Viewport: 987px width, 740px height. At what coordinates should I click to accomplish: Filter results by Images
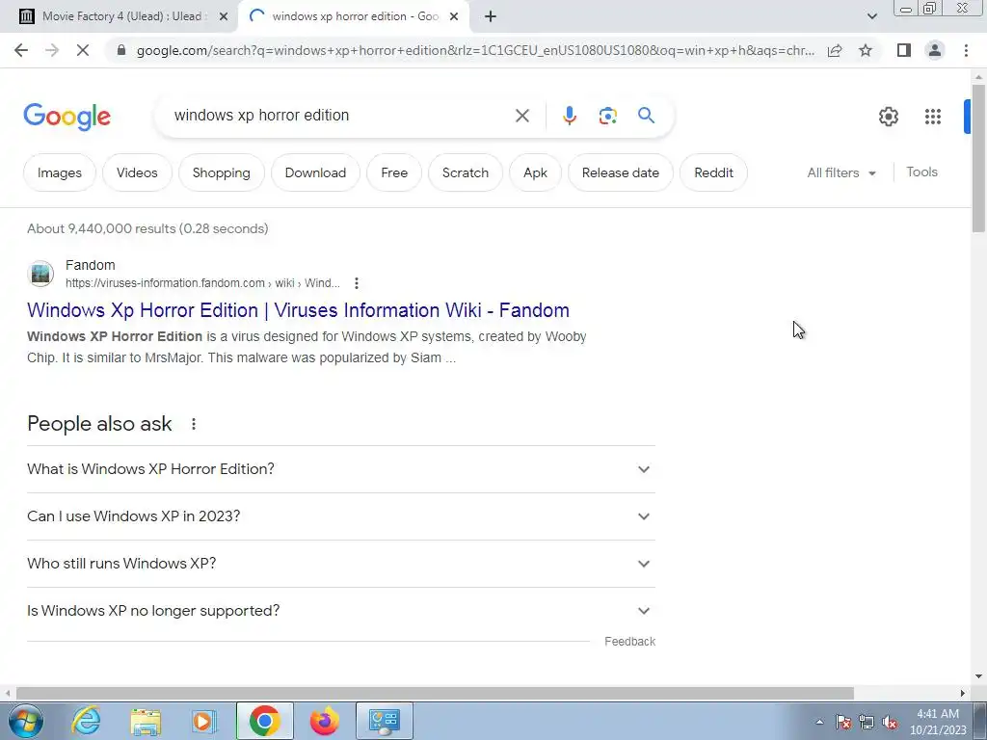pyautogui.click(x=60, y=172)
